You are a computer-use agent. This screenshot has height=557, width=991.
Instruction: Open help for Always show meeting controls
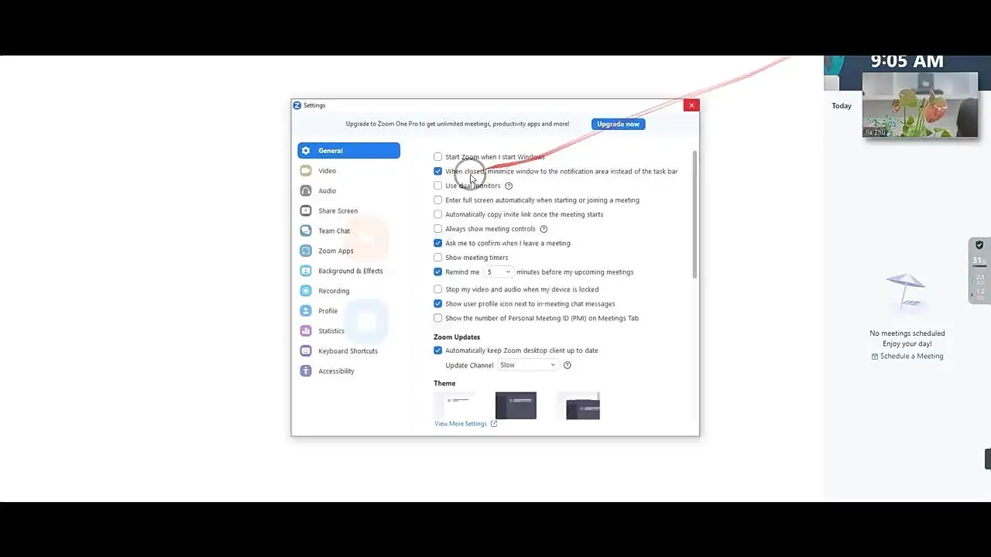[544, 229]
